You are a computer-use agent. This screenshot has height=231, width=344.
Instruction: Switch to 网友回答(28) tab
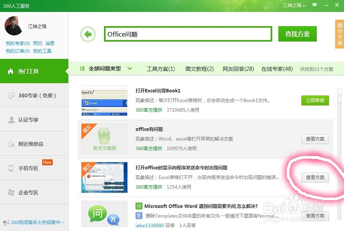coord(238,69)
